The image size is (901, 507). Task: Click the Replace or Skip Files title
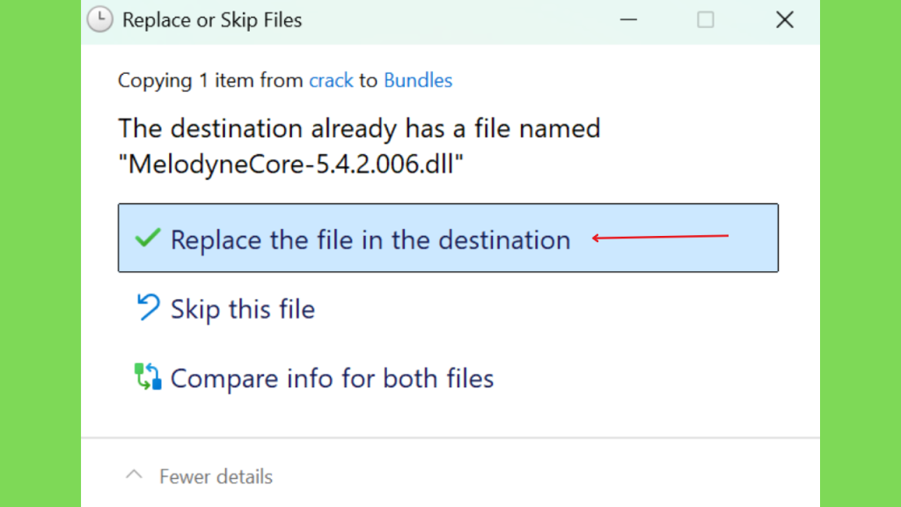[212, 20]
